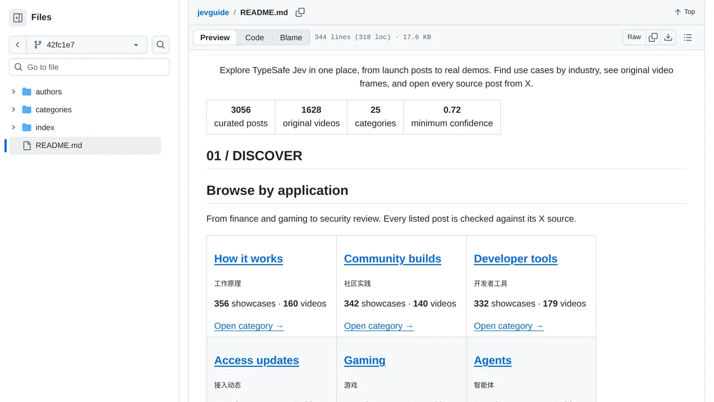Open the authors folder
714x402 pixels.
(x=49, y=92)
